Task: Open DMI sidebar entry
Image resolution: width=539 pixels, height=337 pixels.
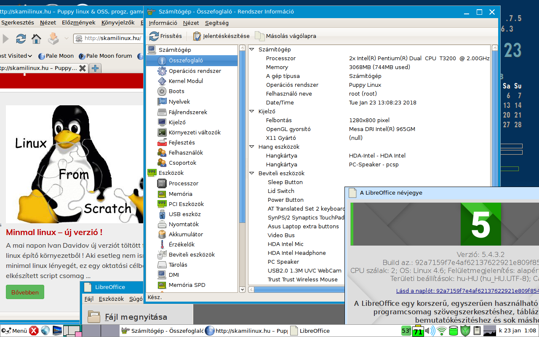Action: coord(173,275)
